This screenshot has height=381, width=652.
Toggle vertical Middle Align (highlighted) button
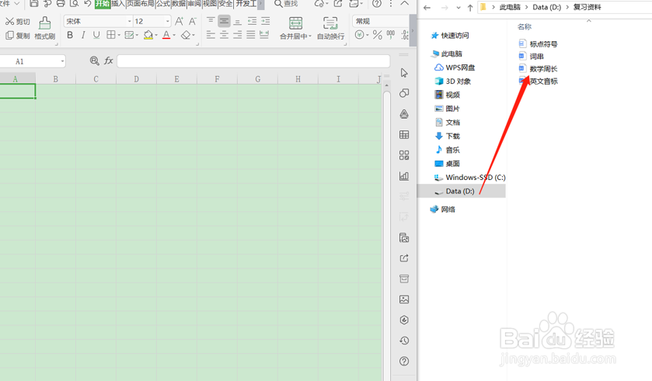coord(224,21)
